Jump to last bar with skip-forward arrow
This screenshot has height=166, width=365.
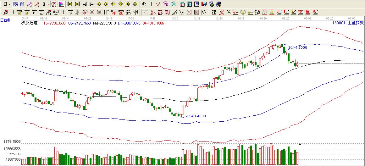[77, 4]
